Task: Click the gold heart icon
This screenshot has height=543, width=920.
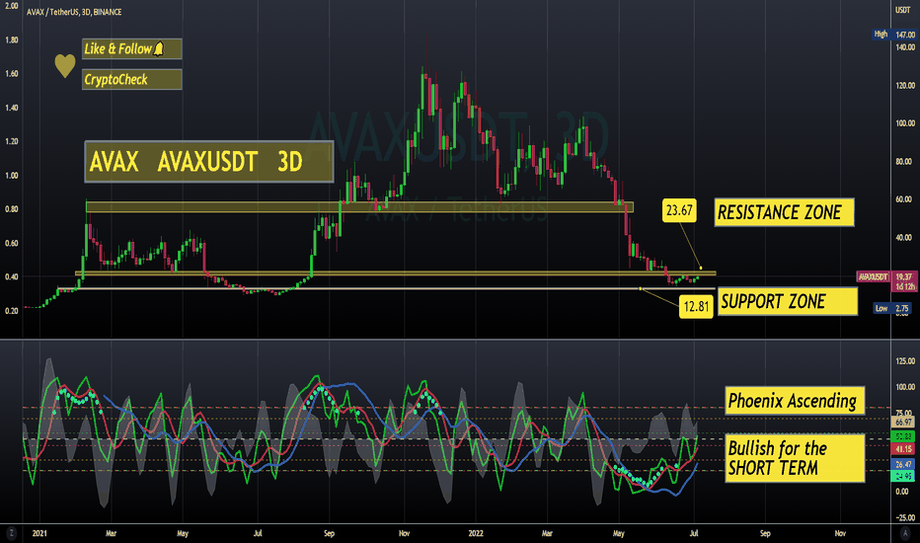Action: (x=65, y=66)
